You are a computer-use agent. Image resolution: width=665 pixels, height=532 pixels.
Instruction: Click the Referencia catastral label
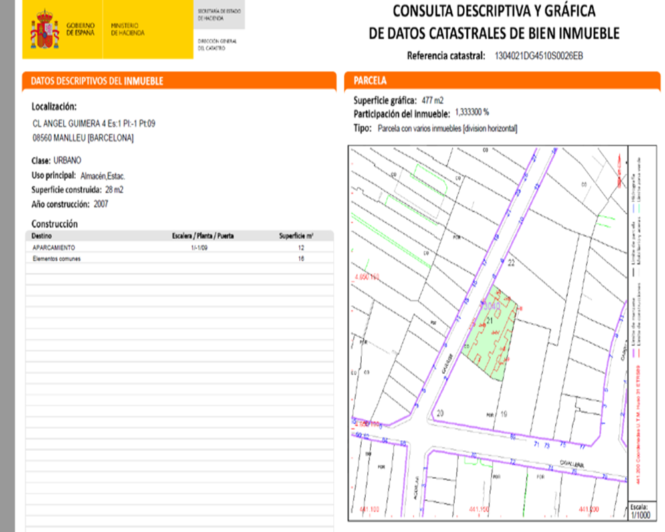pyautogui.click(x=446, y=56)
